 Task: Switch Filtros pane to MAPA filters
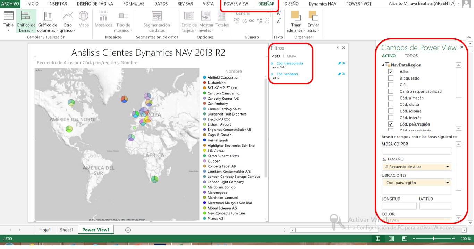[x=291, y=56]
